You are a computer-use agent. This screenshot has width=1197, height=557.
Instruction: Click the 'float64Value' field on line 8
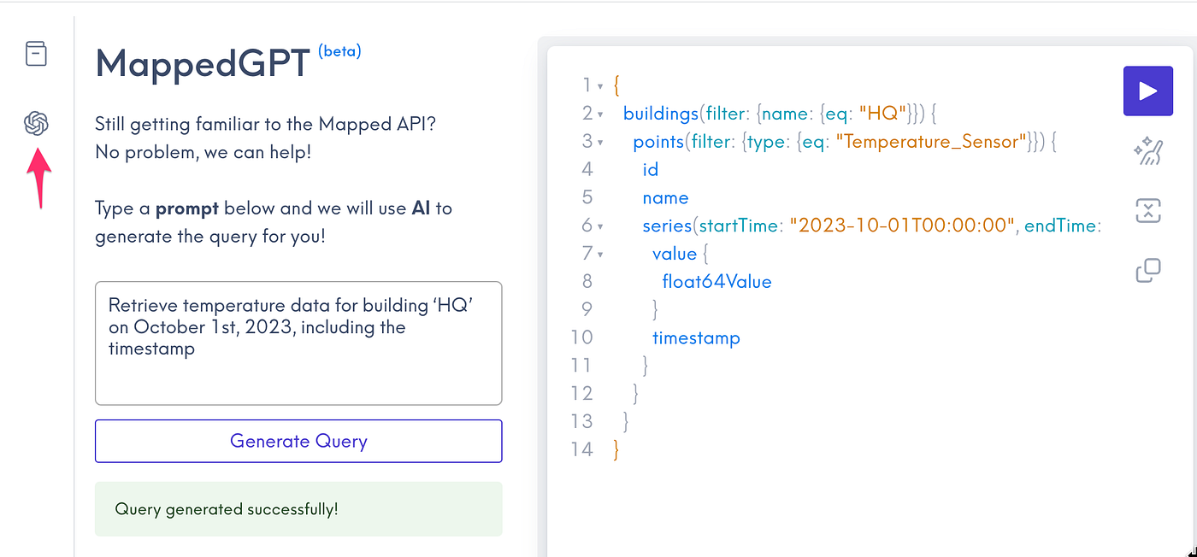716,281
